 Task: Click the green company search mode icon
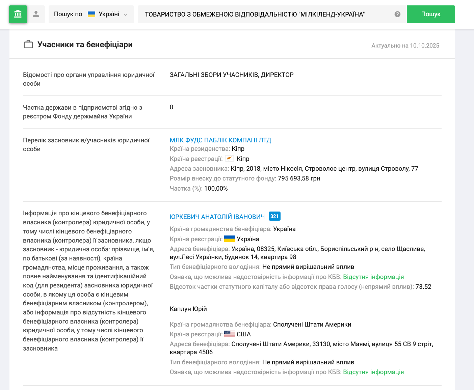18,14
